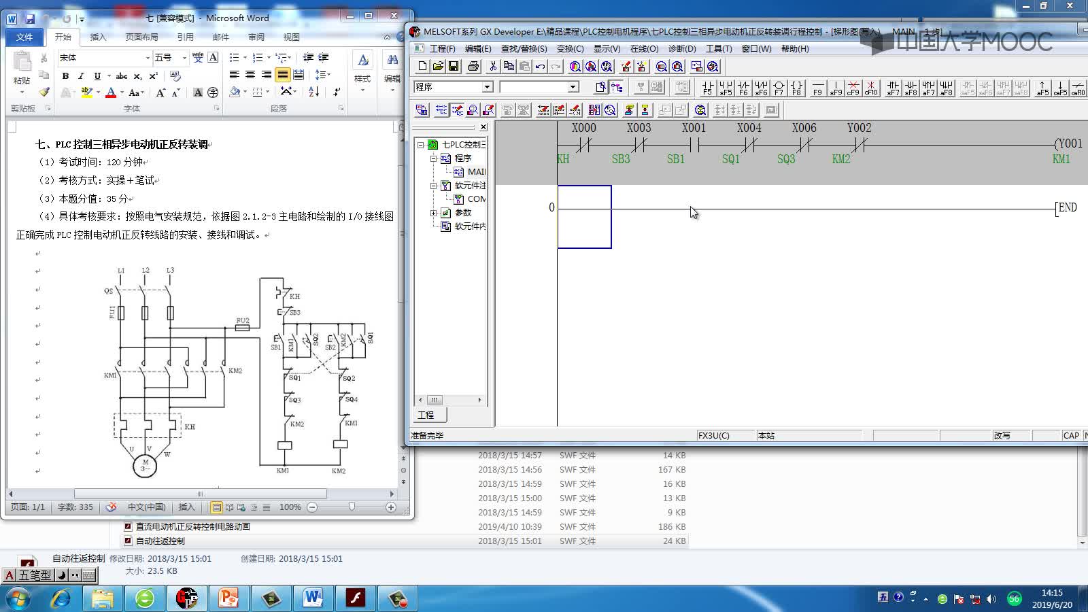Open the 程序 dropdown in GX Developer

[x=487, y=87]
